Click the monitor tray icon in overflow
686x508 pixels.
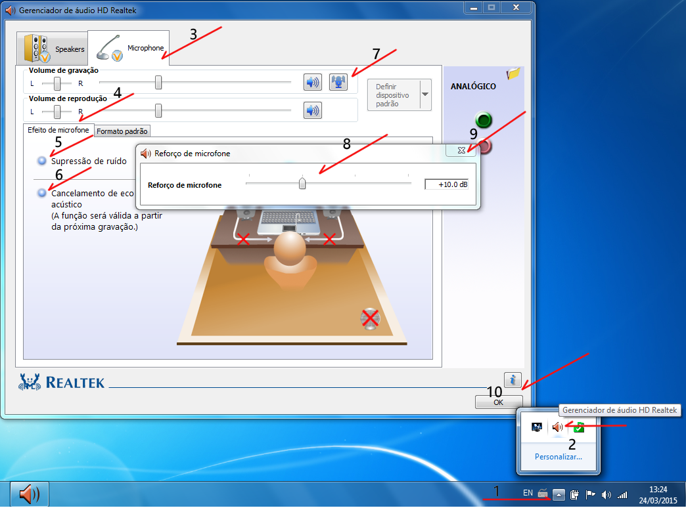point(537,427)
